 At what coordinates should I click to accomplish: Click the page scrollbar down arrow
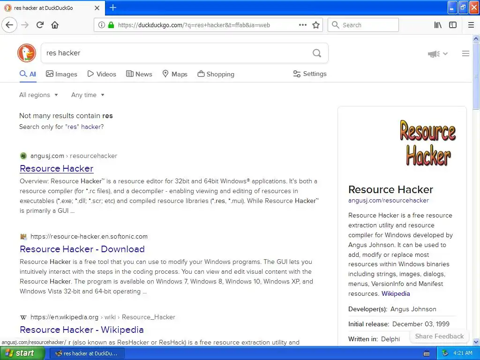[x=476, y=342]
